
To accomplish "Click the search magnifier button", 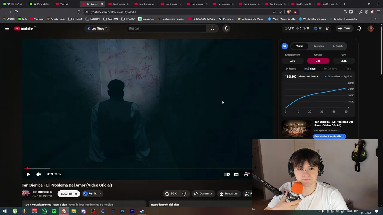I will click(x=212, y=28).
